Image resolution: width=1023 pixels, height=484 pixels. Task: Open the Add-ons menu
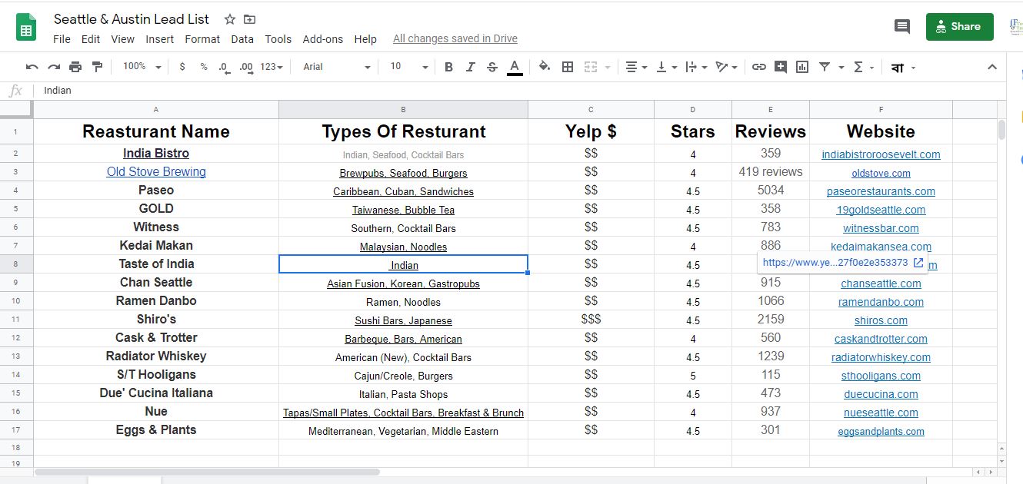click(322, 39)
